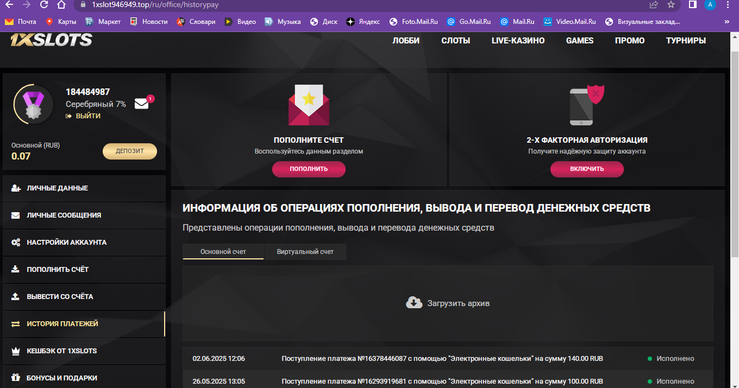Select the Основной счет tab
The image size is (739, 388).
click(223, 252)
